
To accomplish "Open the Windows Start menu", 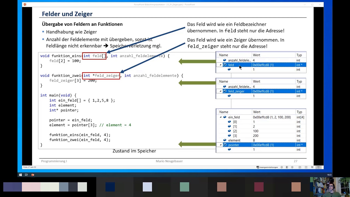I will point(20,175).
